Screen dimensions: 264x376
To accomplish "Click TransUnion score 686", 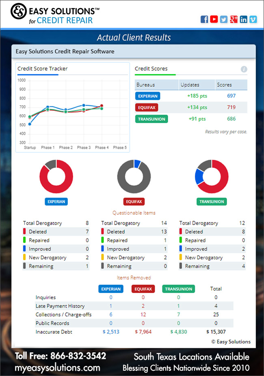I will pyautogui.click(x=231, y=119).
